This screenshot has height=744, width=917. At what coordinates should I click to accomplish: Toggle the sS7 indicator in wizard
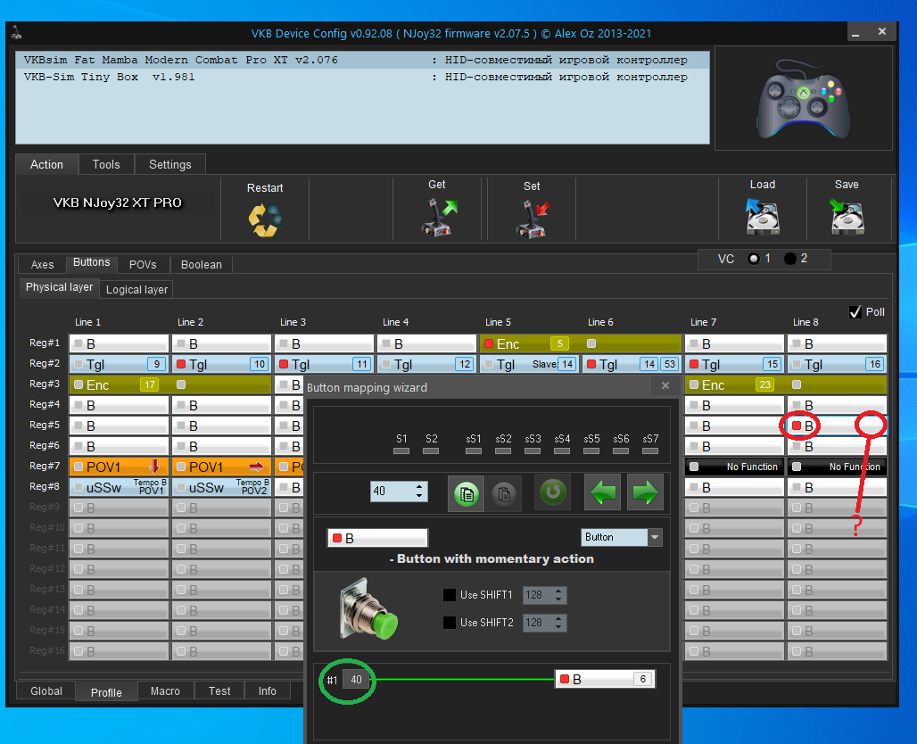coord(650,451)
